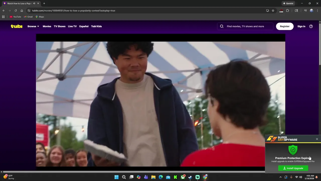Open volume control in system tray
Screen dimensions: 321x181
click(300, 177)
